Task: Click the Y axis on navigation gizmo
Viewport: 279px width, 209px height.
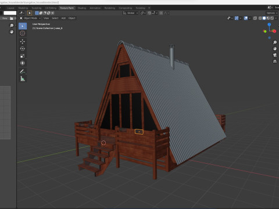Action: [264, 31]
